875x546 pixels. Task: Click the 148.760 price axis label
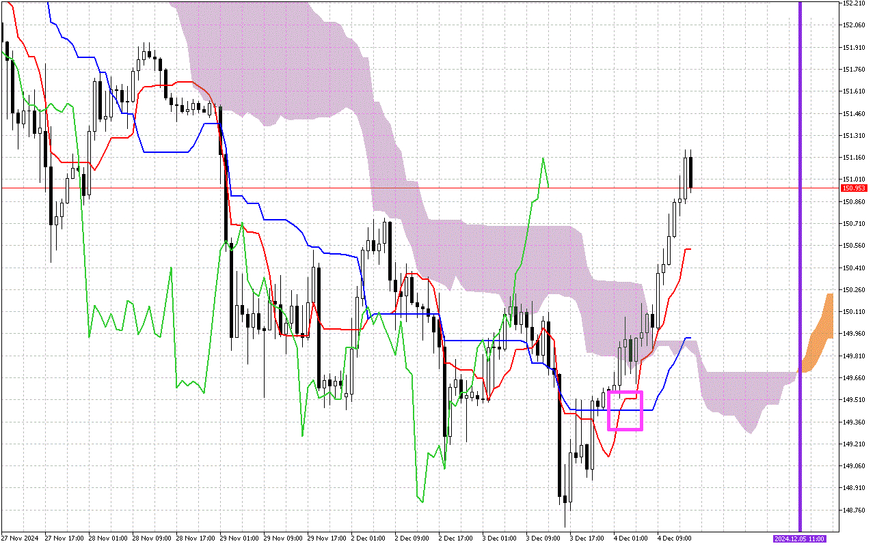pos(854,511)
